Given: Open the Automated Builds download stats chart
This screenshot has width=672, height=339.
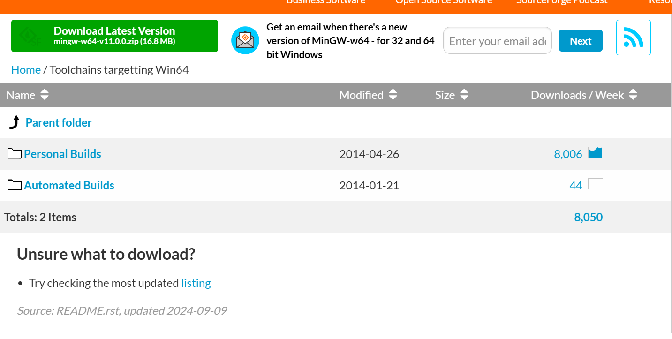Looking at the screenshot, I should [x=596, y=184].
